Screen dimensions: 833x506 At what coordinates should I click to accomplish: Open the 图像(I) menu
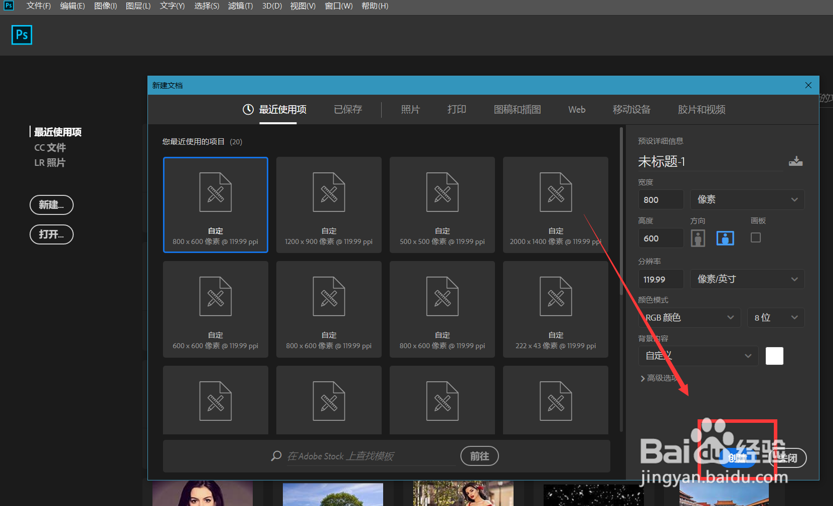coord(105,6)
